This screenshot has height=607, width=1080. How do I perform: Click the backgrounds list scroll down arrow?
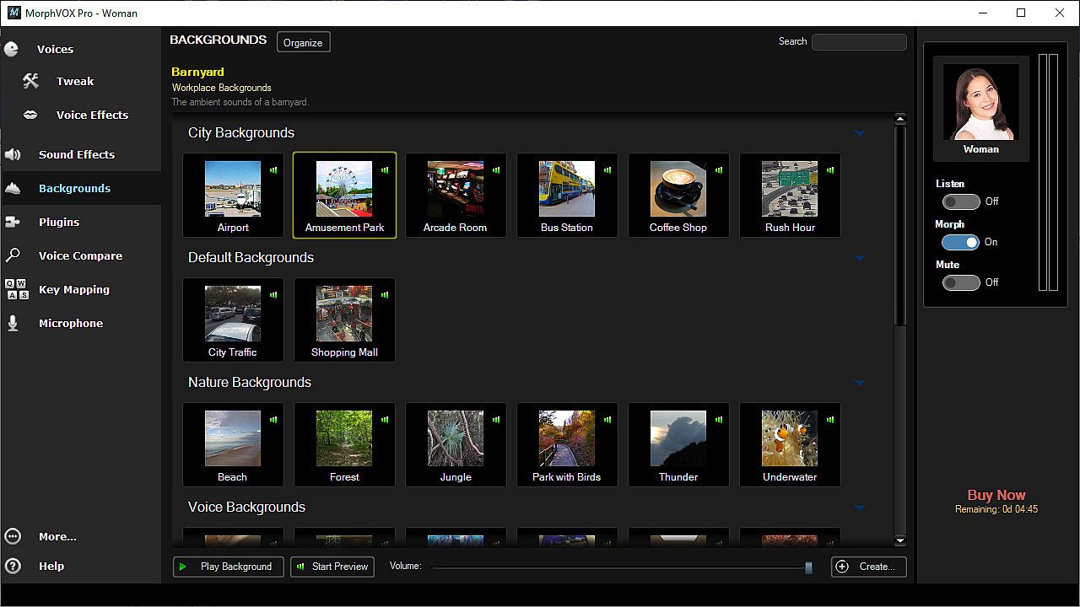pyautogui.click(x=900, y=540)
